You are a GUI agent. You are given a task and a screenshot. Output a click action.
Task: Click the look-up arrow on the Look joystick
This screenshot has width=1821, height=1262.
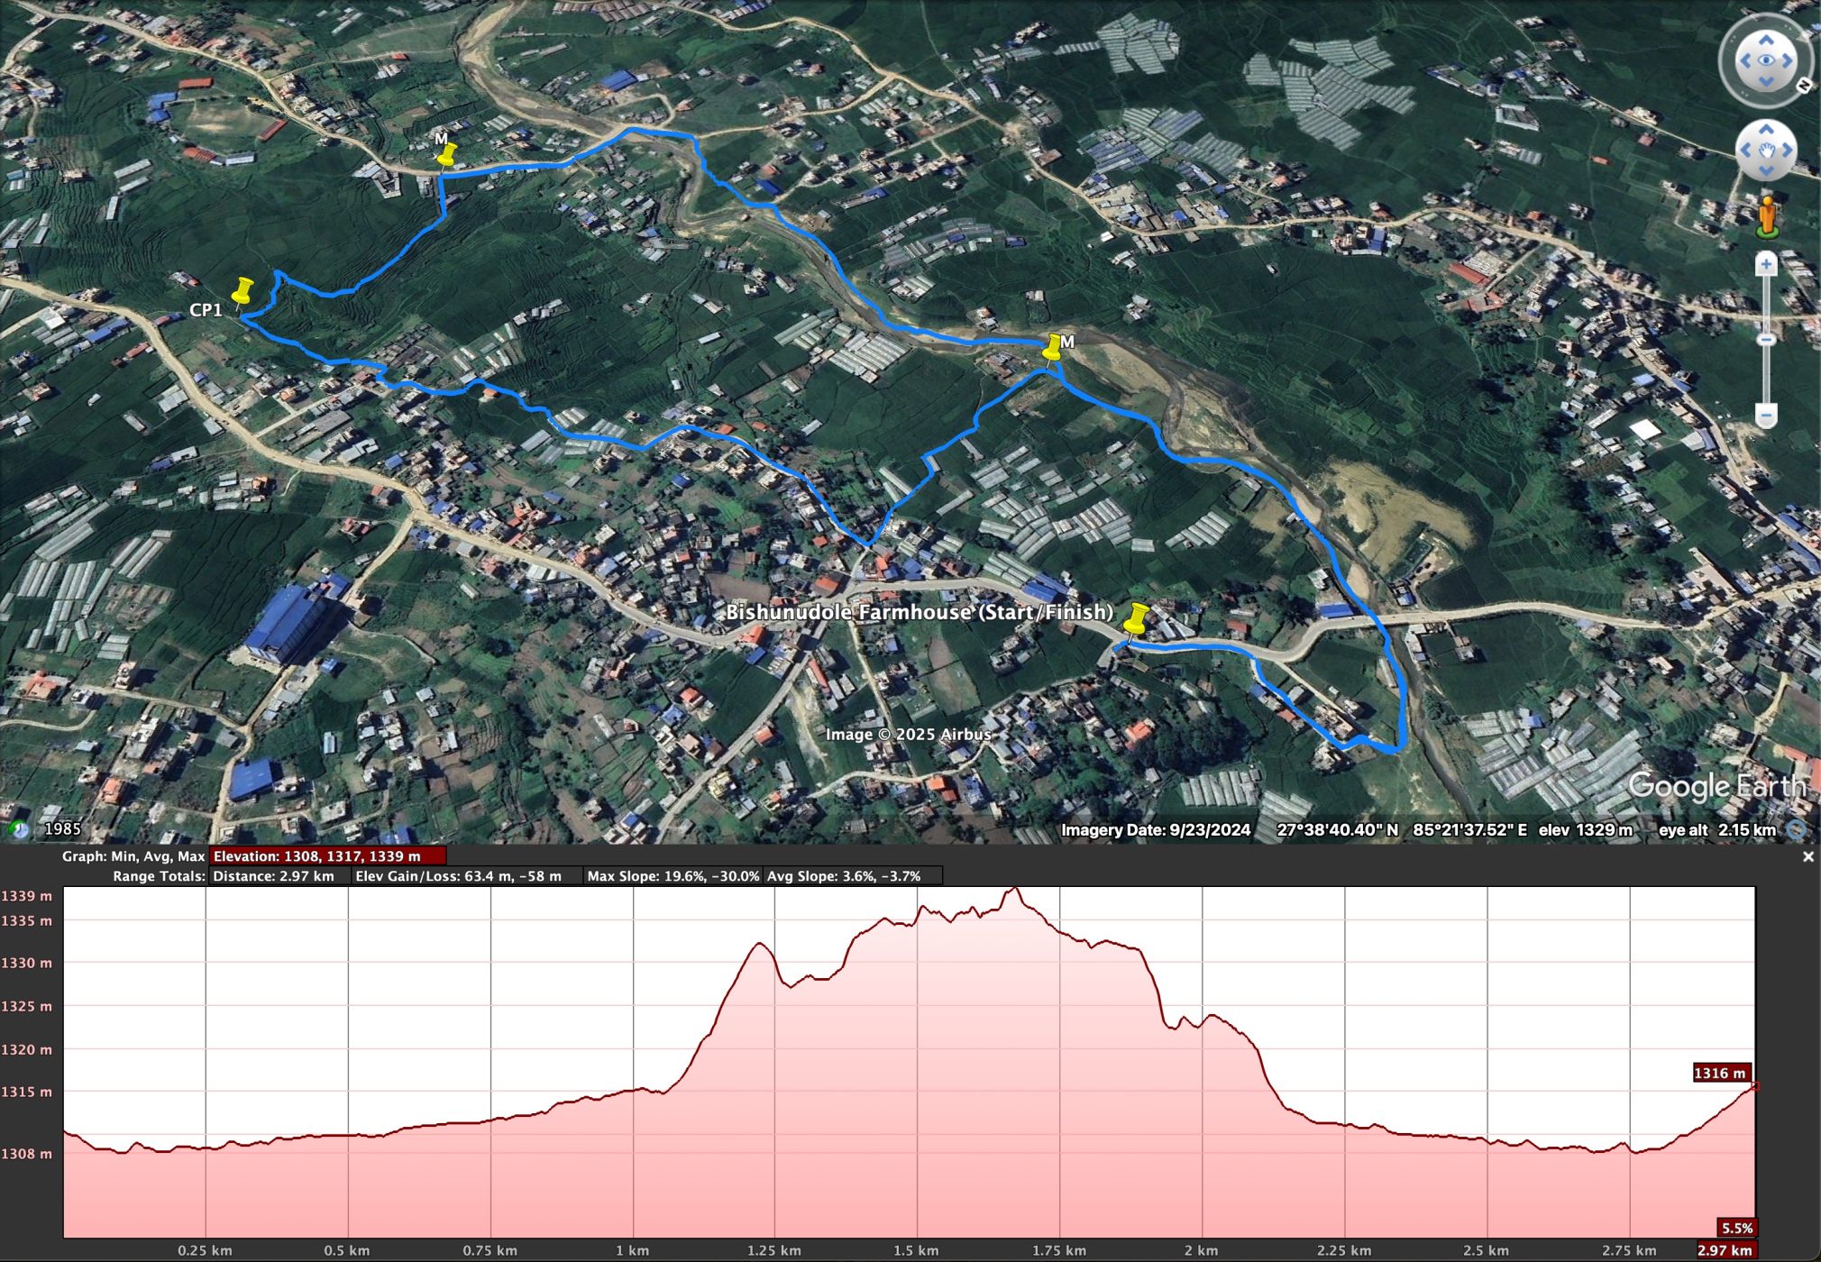[x=1765, y=40]
